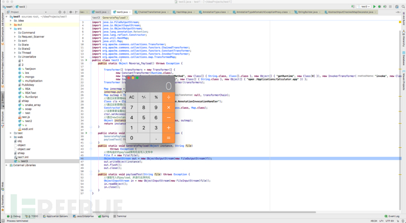
Task: Open the test3 run configuration dropdown
Action: click(x=364, y=6)
